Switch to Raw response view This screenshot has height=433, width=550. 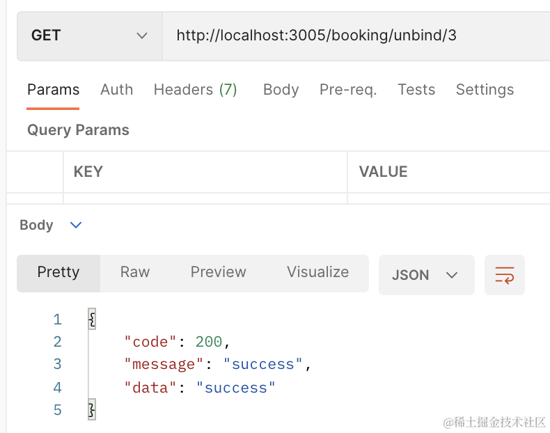click(x=135, y=272)
